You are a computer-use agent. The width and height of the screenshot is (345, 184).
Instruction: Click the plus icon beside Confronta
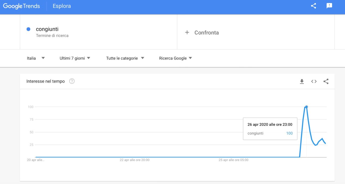tap(187, 32)
